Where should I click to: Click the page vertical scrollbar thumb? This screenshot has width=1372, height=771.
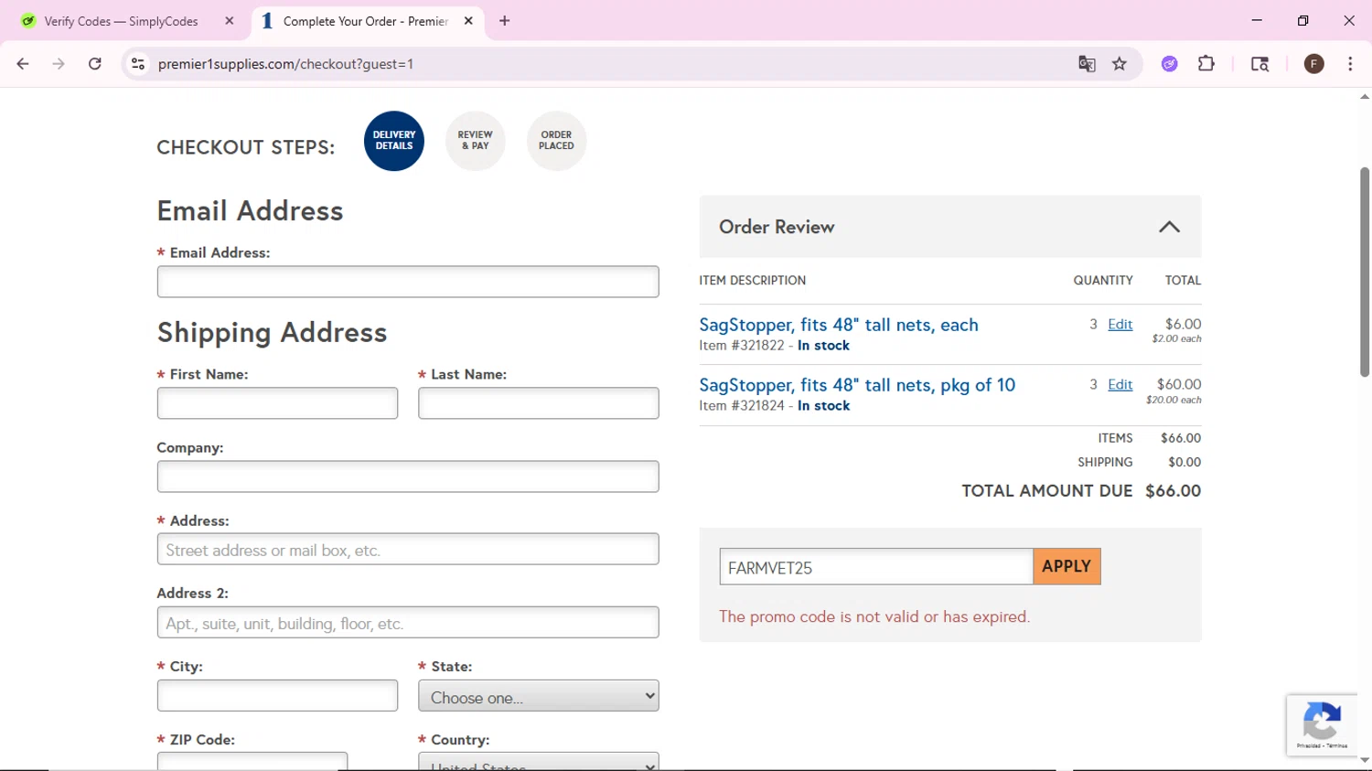point(1365,272)
